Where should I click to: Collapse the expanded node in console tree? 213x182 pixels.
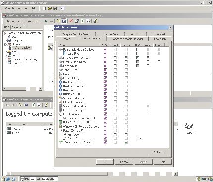(x=5, y=44)
